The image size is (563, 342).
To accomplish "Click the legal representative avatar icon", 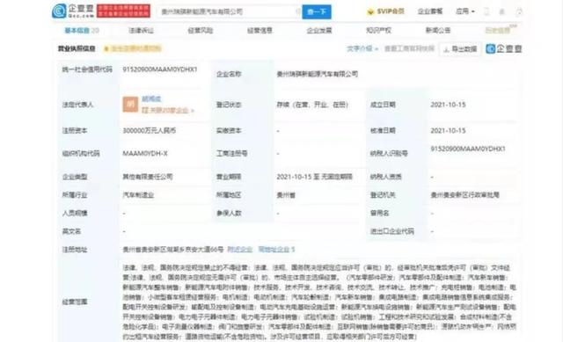I will coord(130,105).
